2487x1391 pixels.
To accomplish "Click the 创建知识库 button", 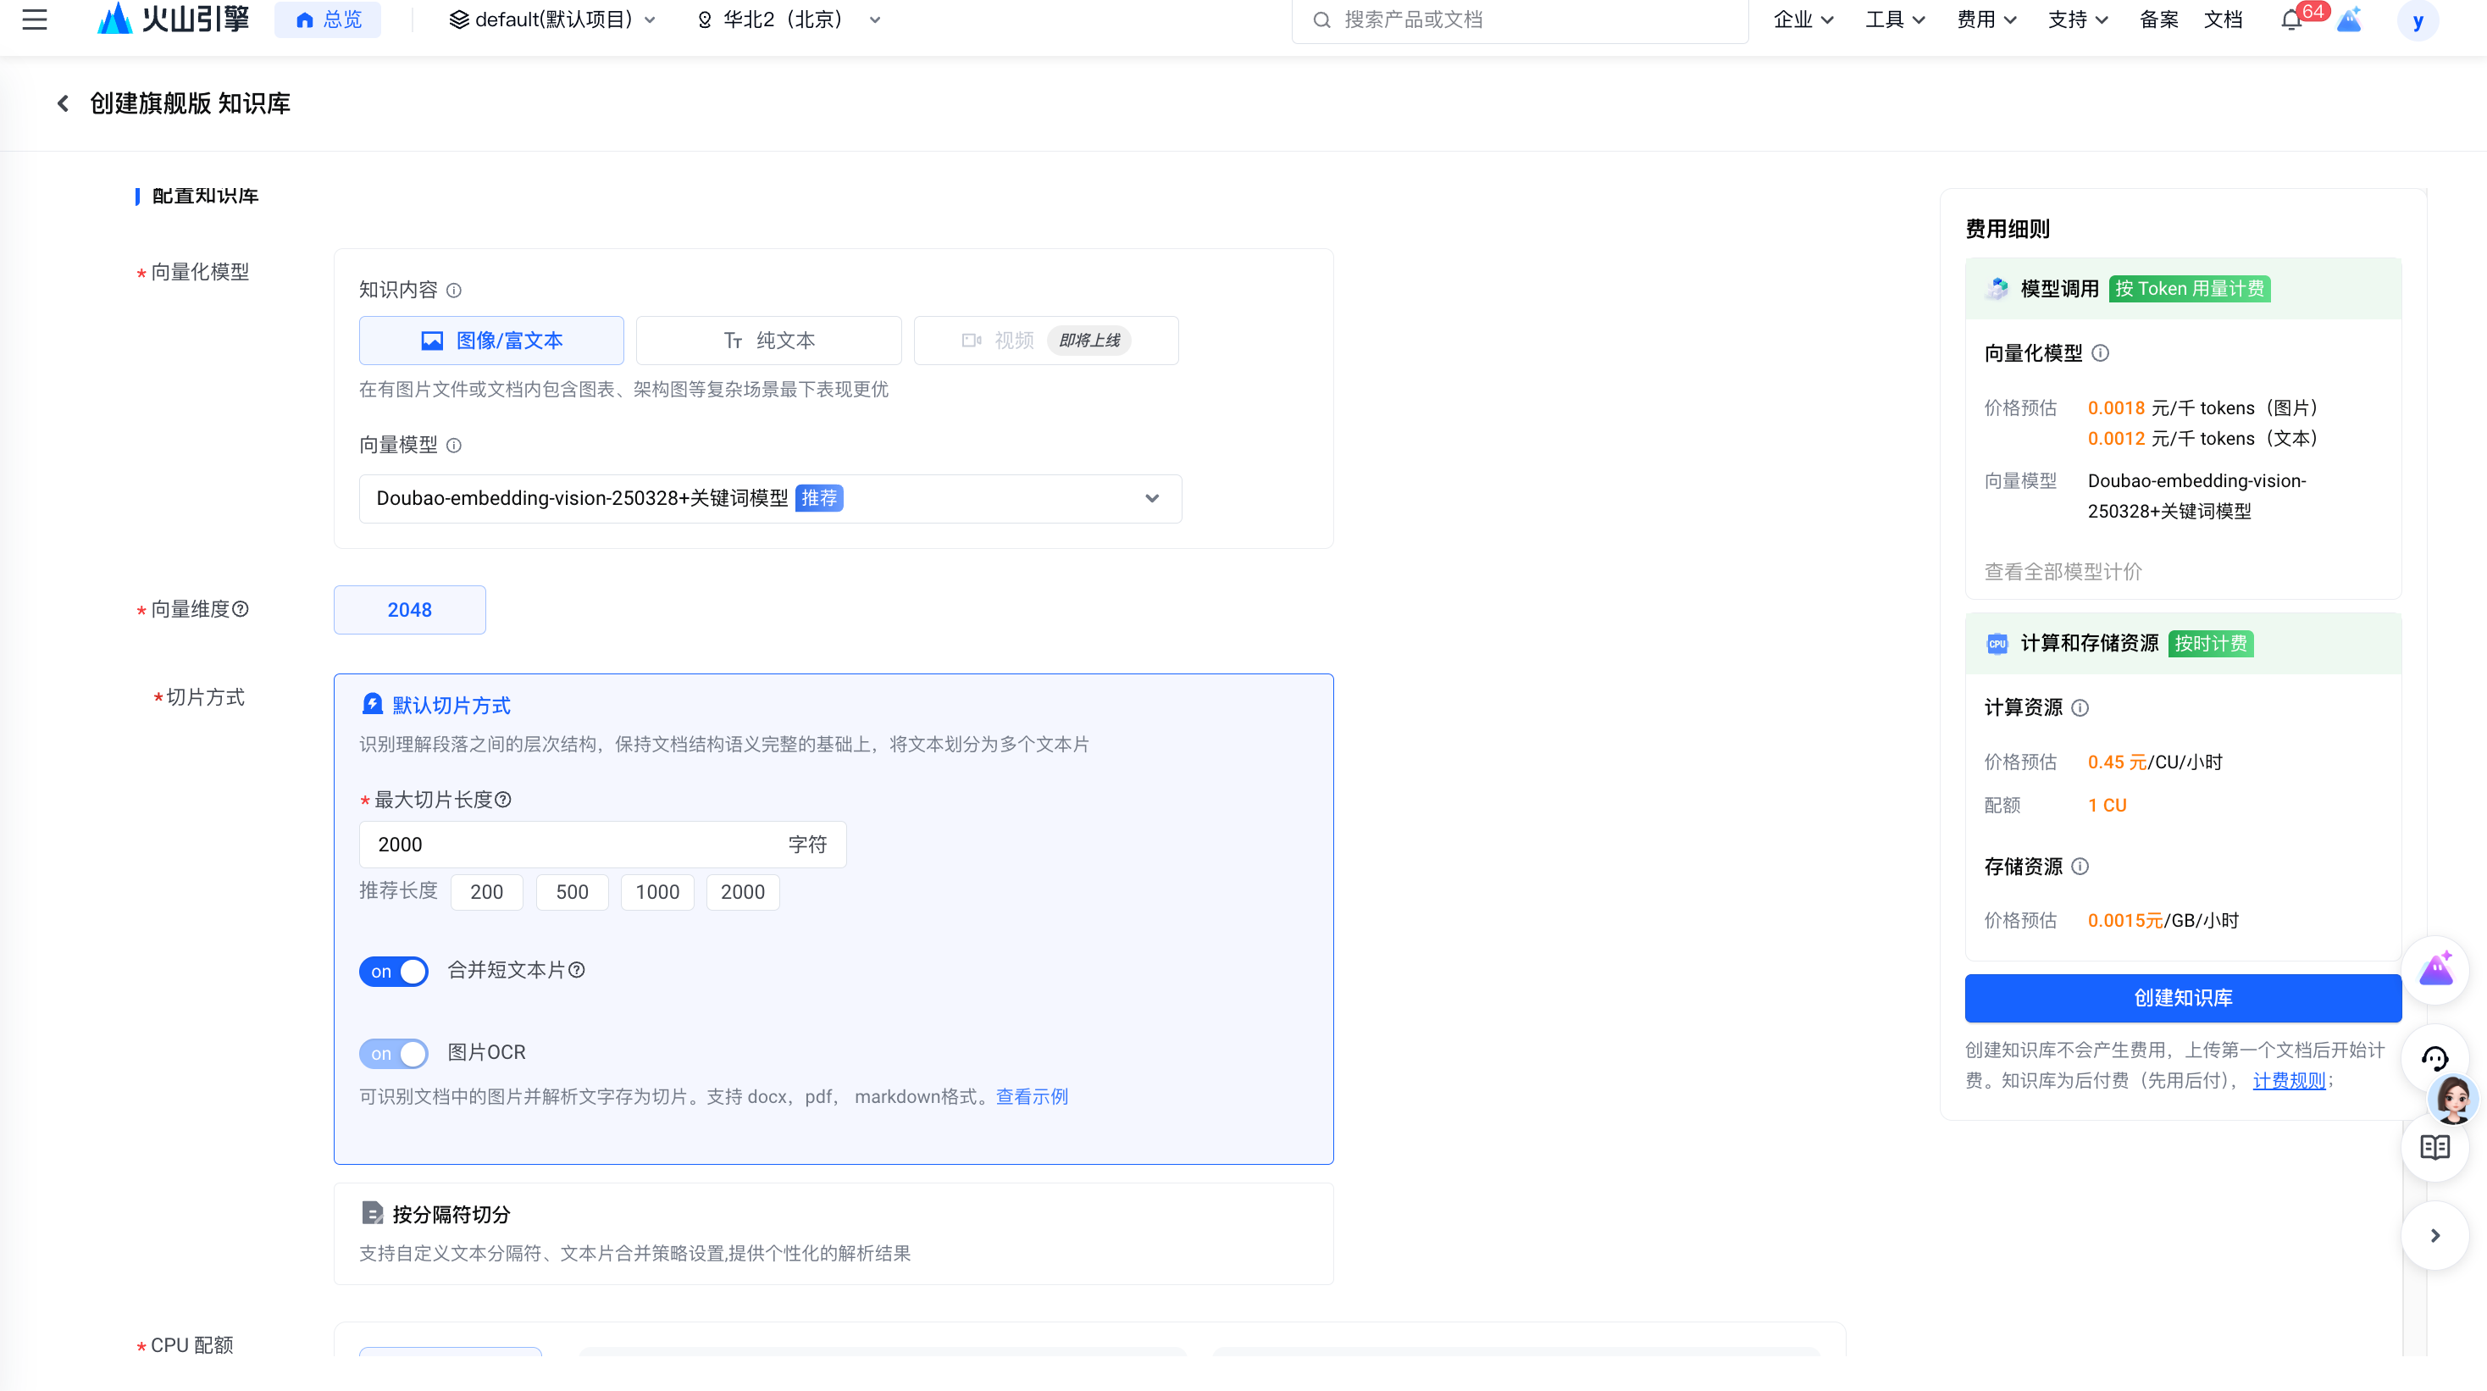I will [2182, 999].
